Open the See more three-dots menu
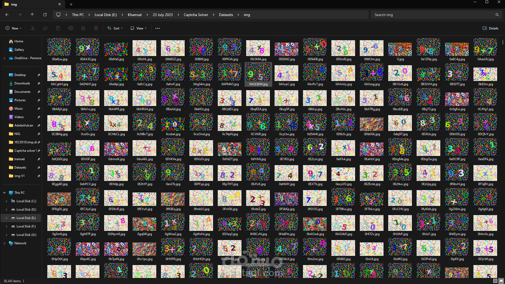505x284 pixels. [x=158, y=28]
